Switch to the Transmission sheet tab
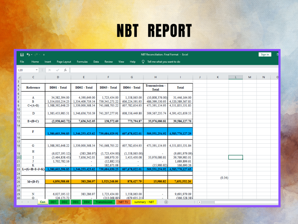This screenshot has height=224, width=298. point(104,202)
